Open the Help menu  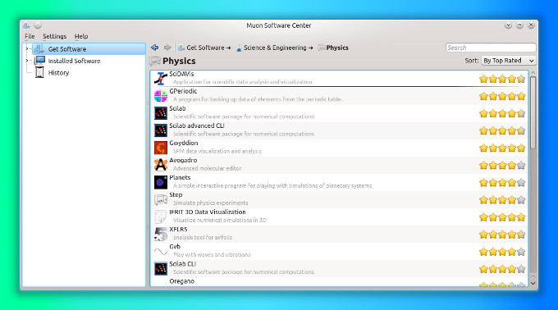[81, 36]
